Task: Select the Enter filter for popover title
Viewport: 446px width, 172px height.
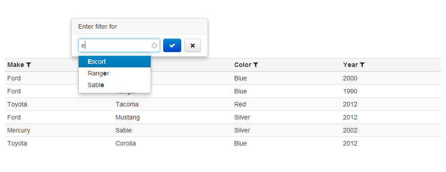Action: 98,26
